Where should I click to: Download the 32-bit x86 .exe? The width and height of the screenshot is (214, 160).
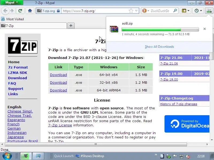point(58,83)
